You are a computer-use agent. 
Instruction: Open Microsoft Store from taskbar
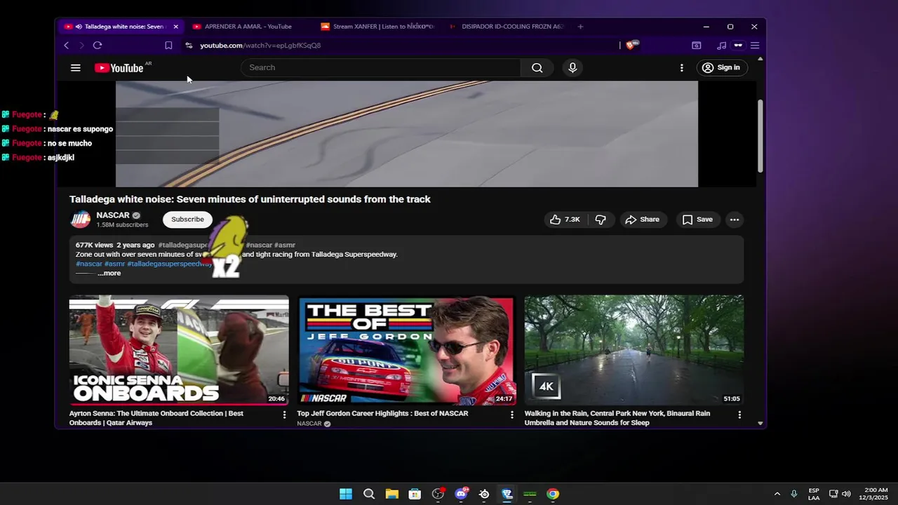(x=415, y=494)
